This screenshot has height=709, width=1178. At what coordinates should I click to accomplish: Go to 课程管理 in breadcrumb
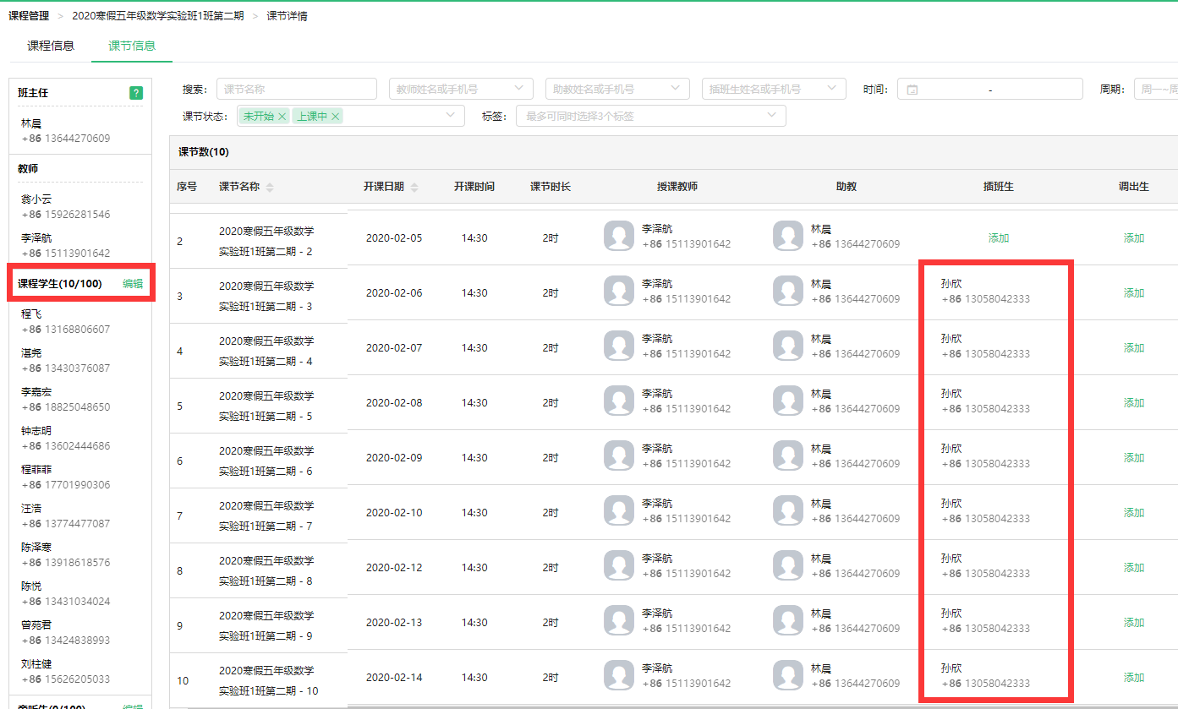point(29,16)
